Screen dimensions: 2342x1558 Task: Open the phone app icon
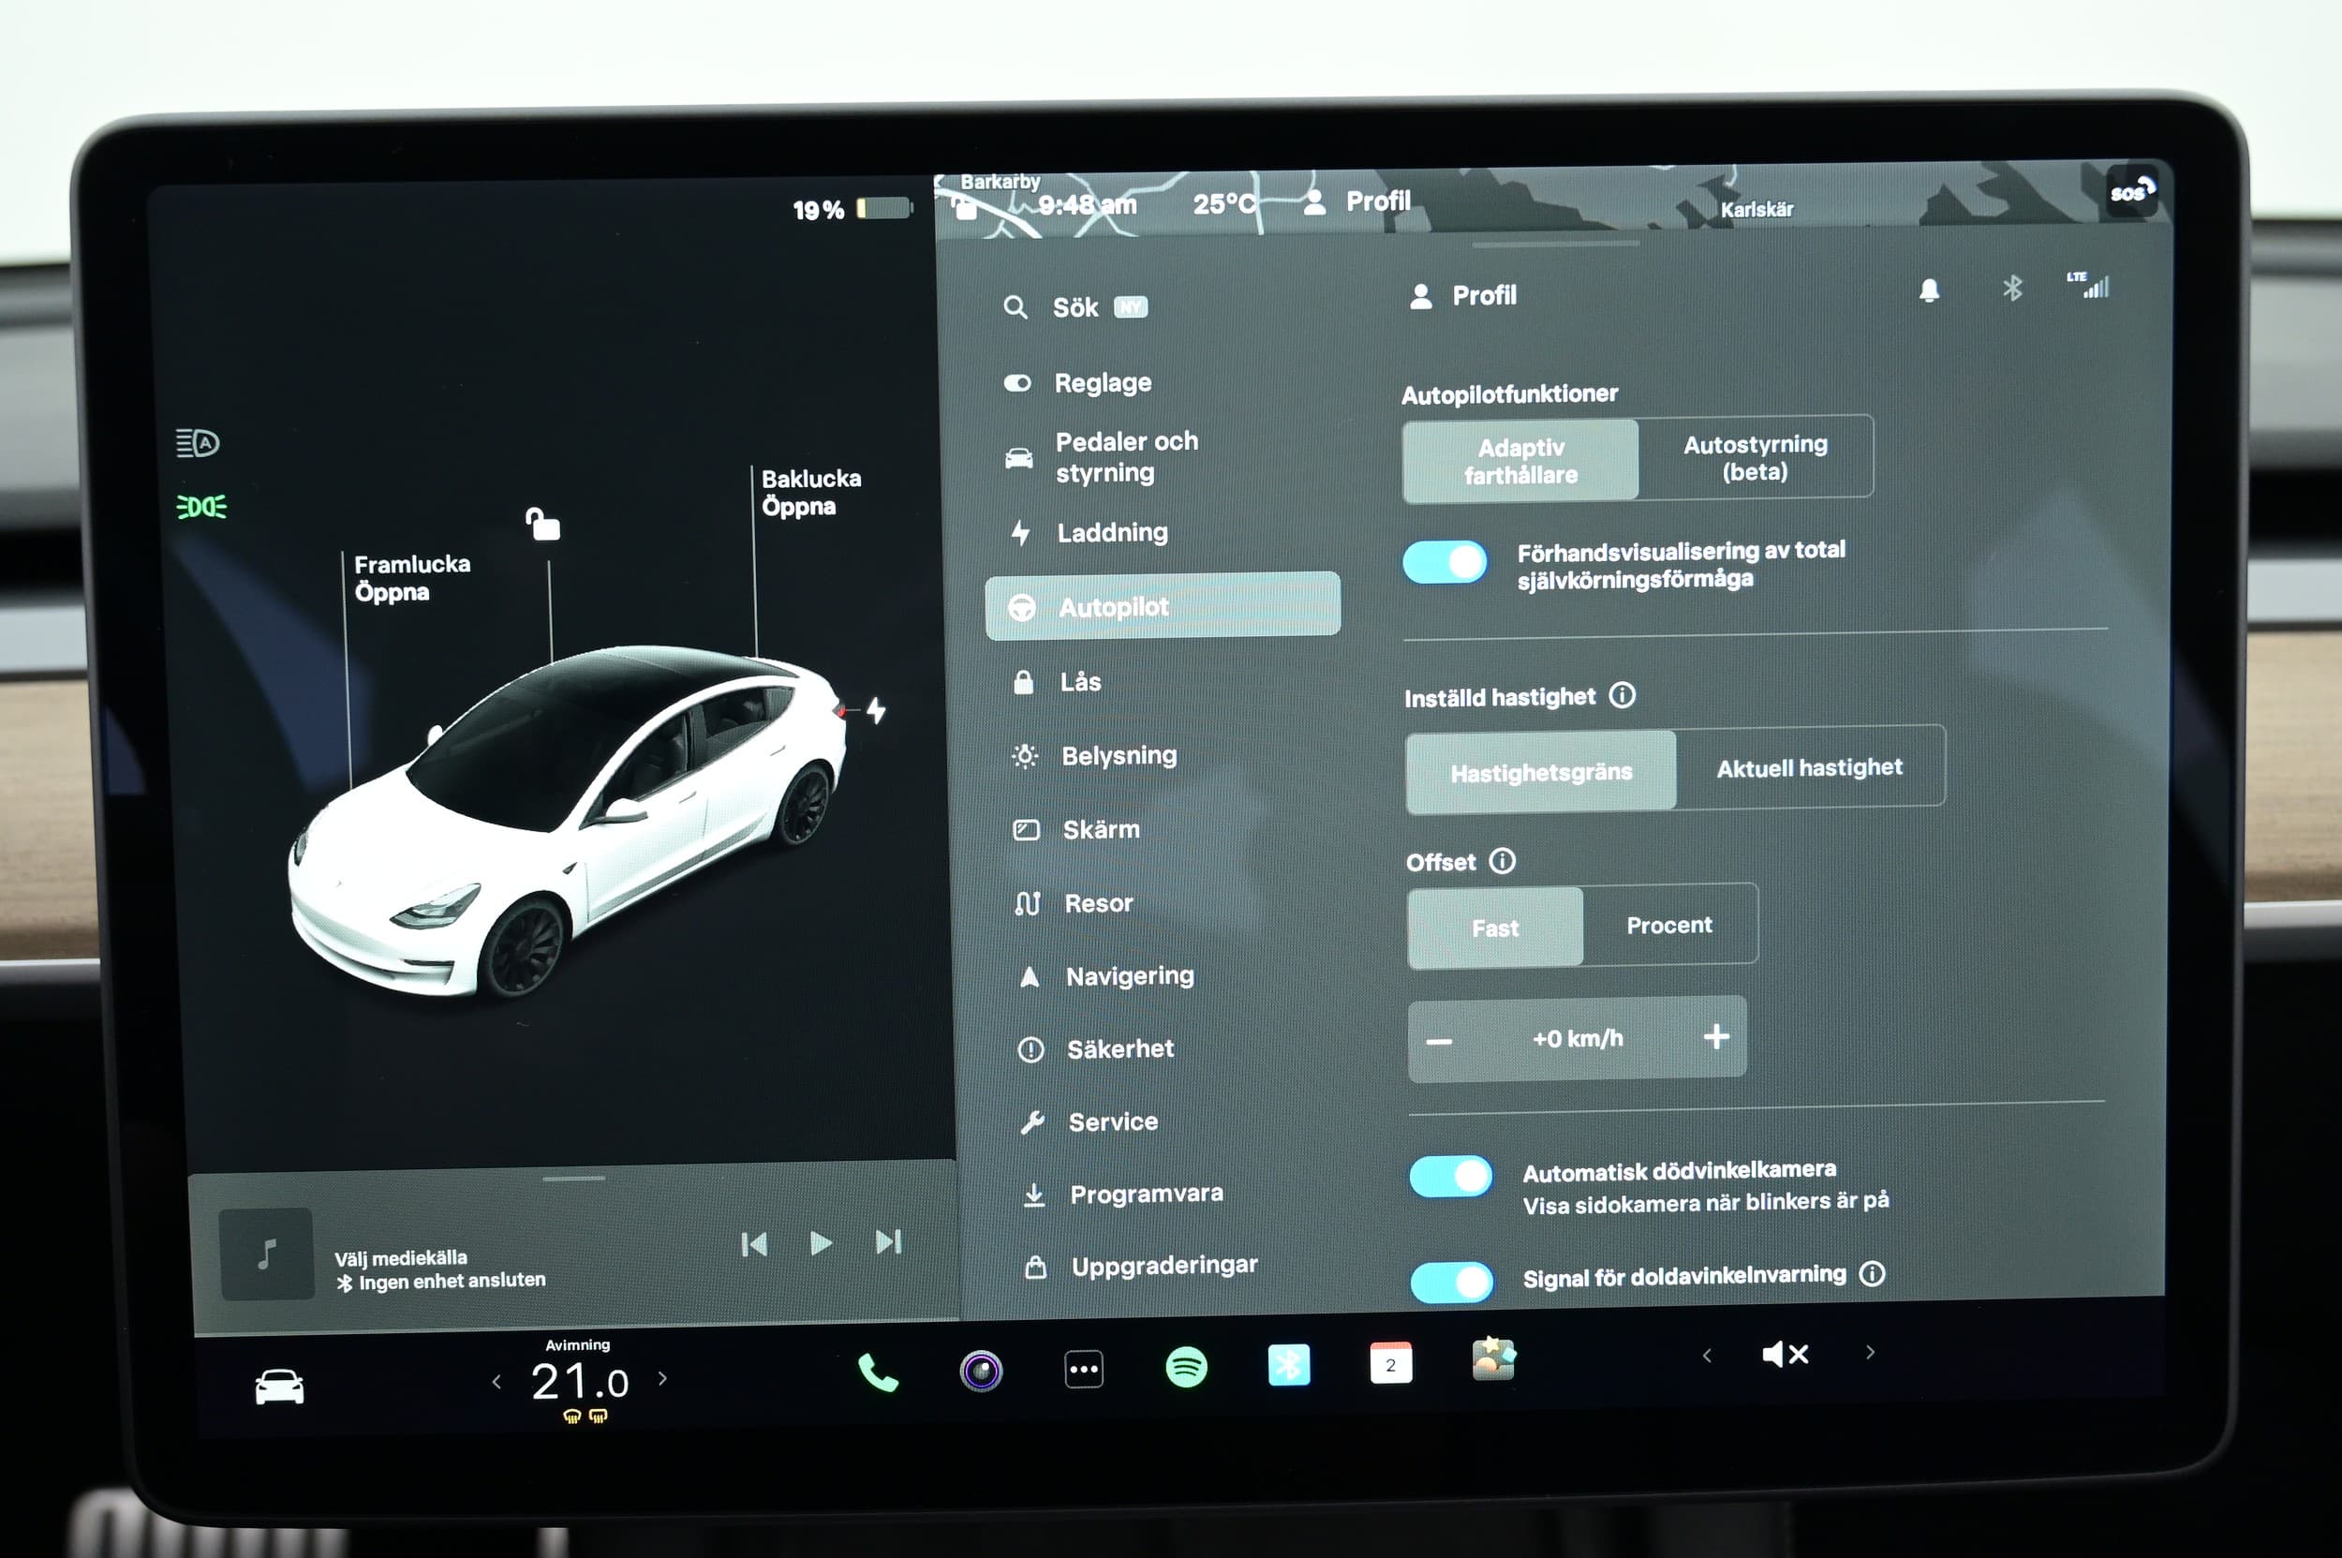pos(878,1373)
